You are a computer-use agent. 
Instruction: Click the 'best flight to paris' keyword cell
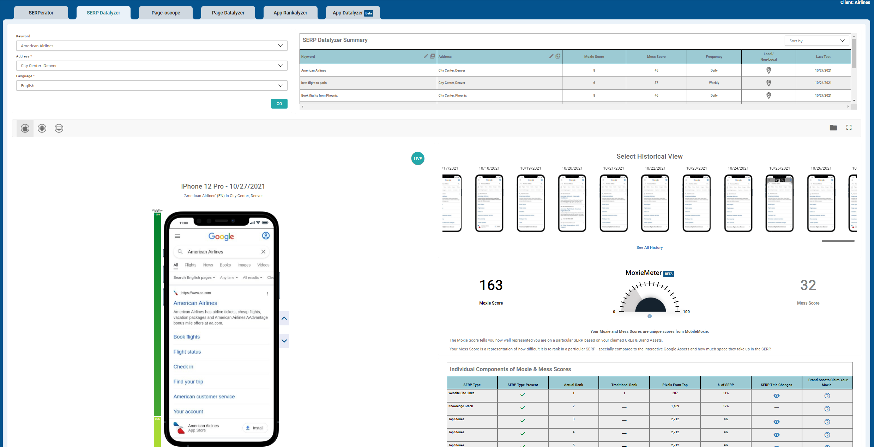coord(368,83)
